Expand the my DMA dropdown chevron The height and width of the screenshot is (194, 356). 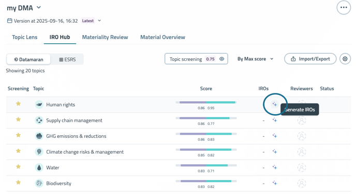(x=39, y=7)
